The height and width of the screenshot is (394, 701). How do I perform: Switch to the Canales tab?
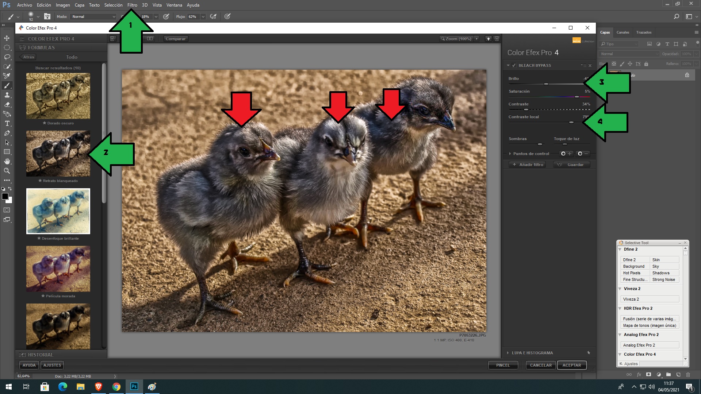click(x=623, y=32)
